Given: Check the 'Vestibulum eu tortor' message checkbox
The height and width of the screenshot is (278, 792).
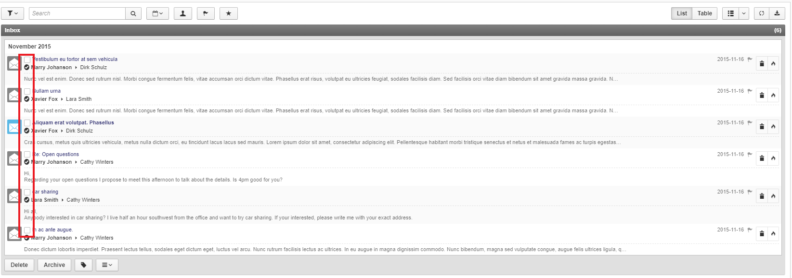Looking at the screenshot, I should click(27, 60).
